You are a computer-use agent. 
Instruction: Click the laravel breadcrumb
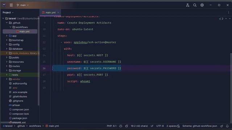point(8,126)
